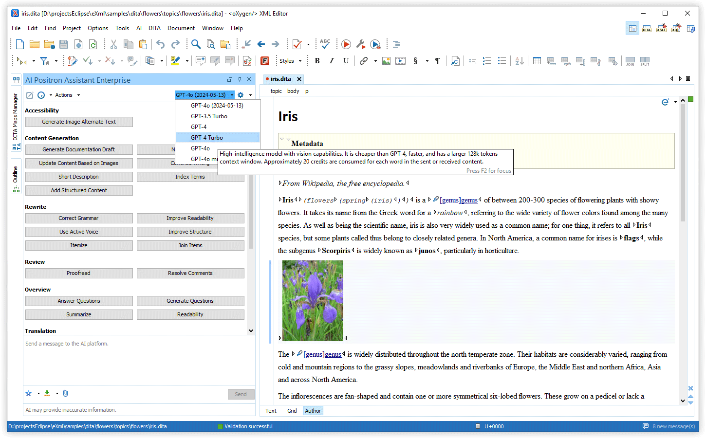Click the Sort A-Z icon
The width and height of the screenshot is (706, 438).
coord(520,61)
